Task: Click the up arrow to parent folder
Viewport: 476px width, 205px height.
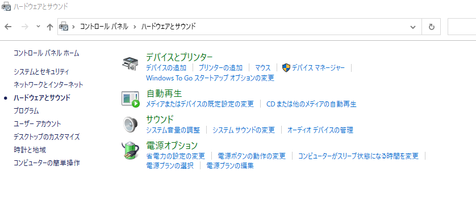Action: click(x=50, y=27)
